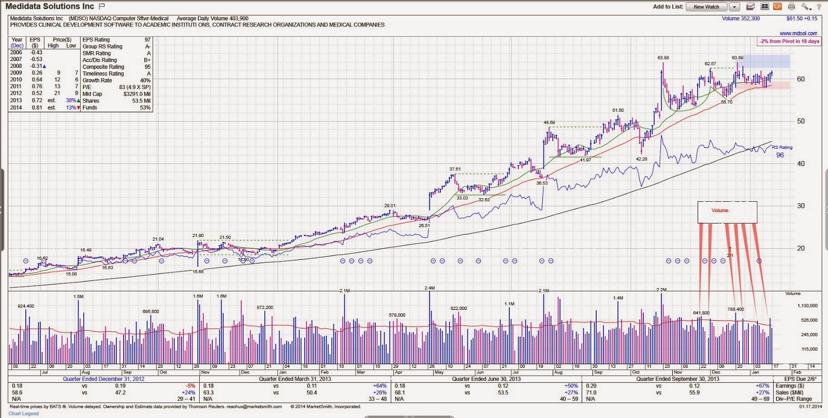Image resolution: width=828 pixels, height=418 pixels.
Task: Select the Composite Rating 95 row
Action: [116, 66]
